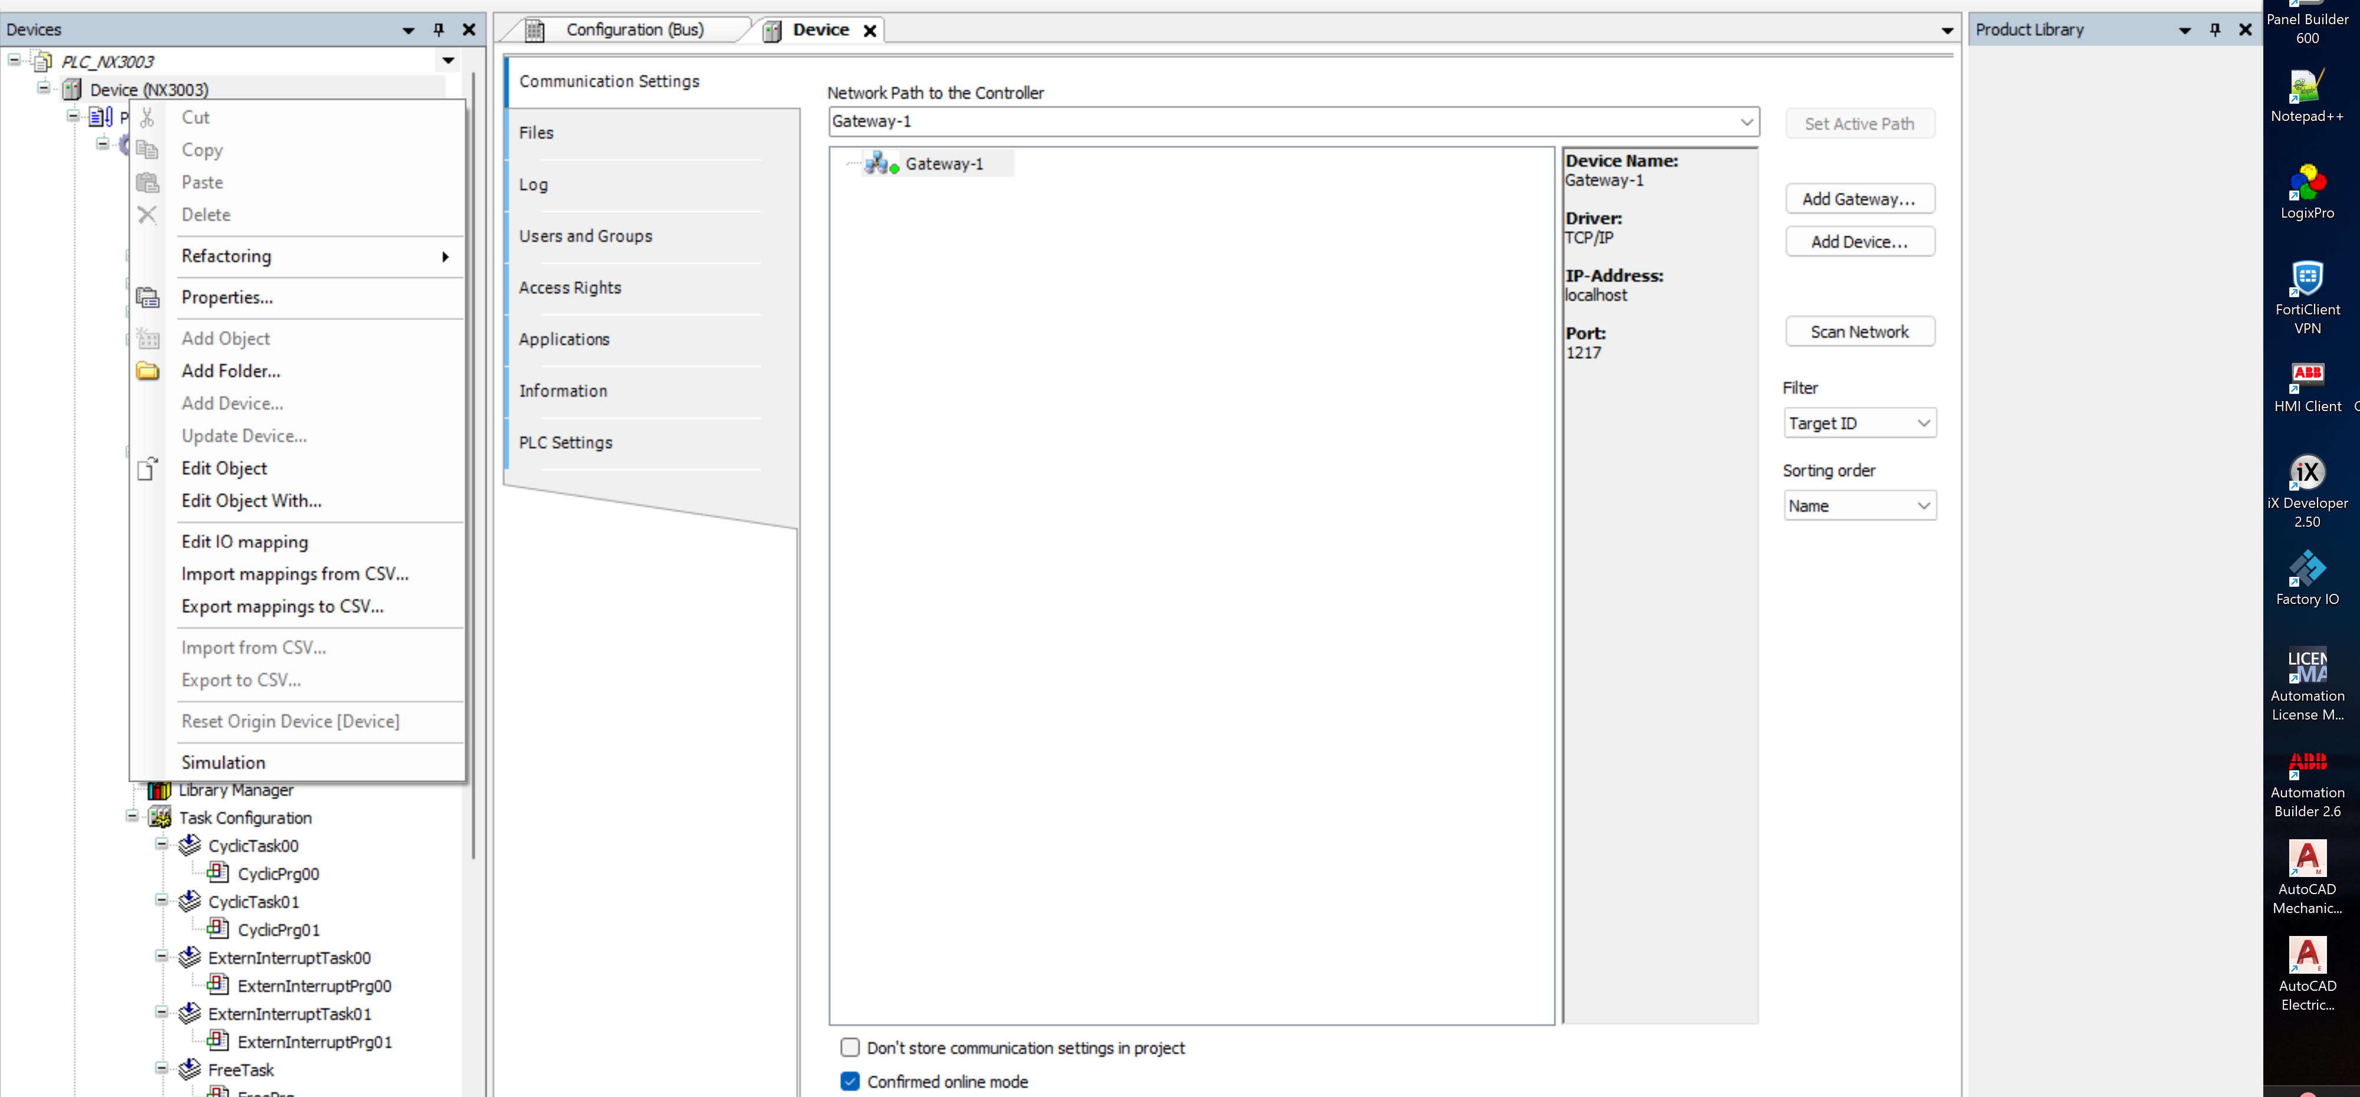Click the Device tab icon
The width and height of the screenshot is (2360, 1097).
[x=773, y=30]
